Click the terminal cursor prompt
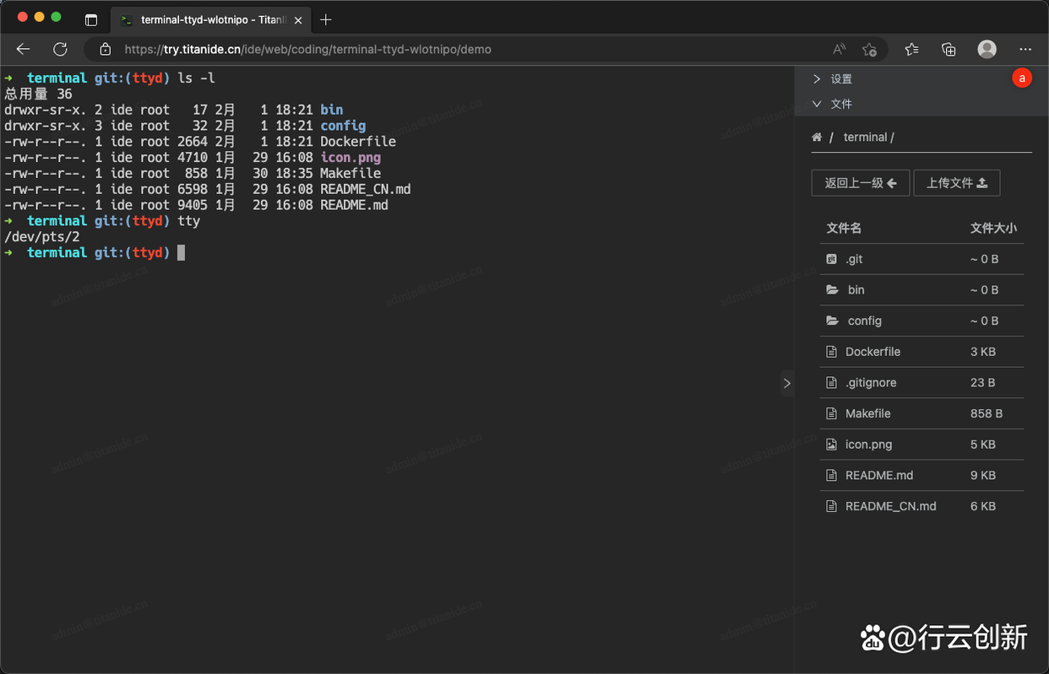 click(x=181, y=252)
